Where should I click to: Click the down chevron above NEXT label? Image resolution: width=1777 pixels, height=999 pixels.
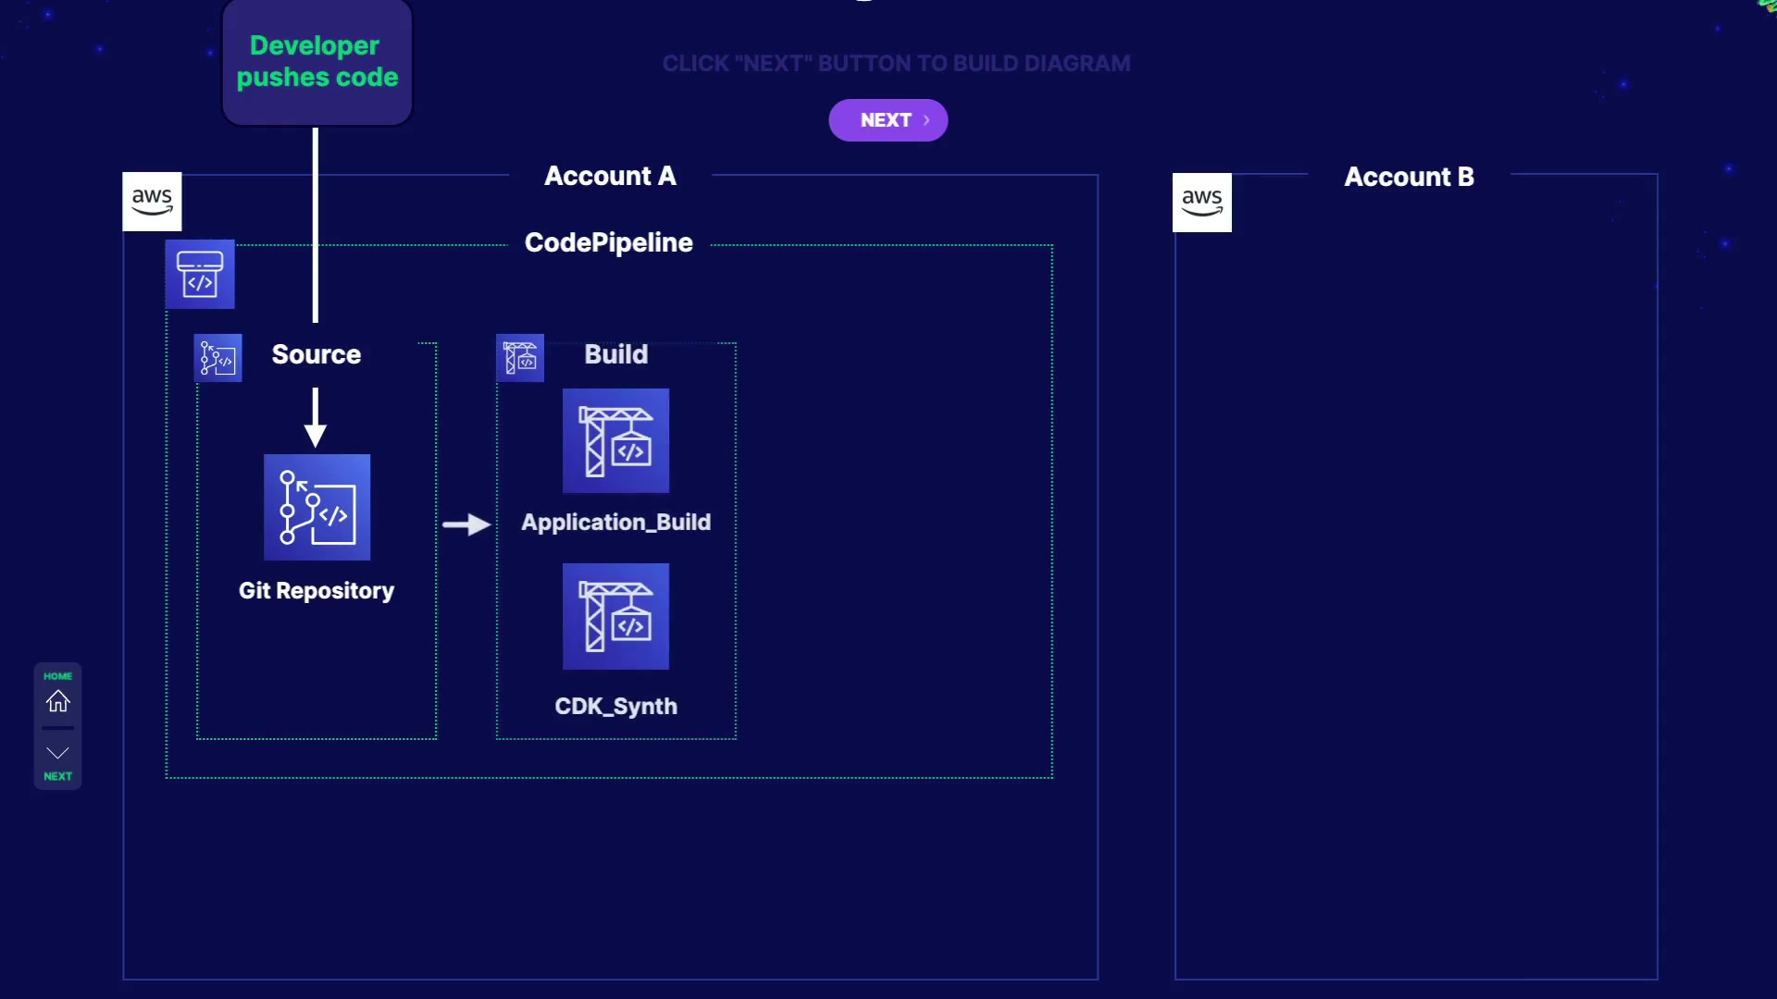57,753
